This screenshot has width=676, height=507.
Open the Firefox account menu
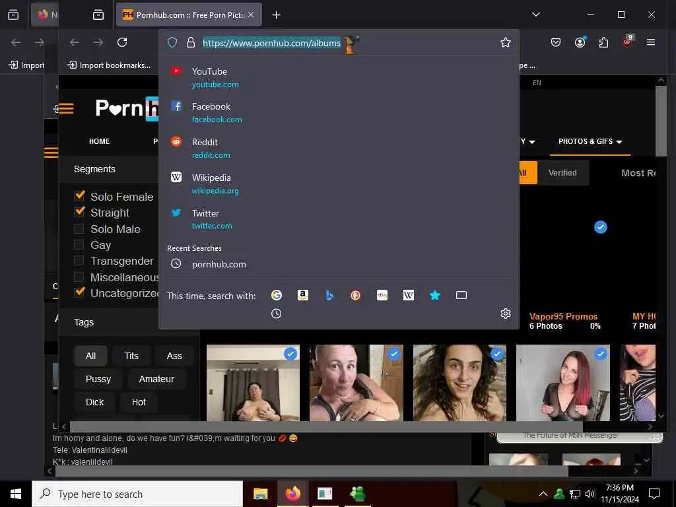(x=580, y=42)
